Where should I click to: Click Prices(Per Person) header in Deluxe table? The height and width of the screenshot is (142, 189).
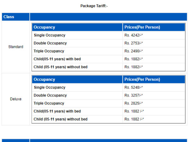142,80
